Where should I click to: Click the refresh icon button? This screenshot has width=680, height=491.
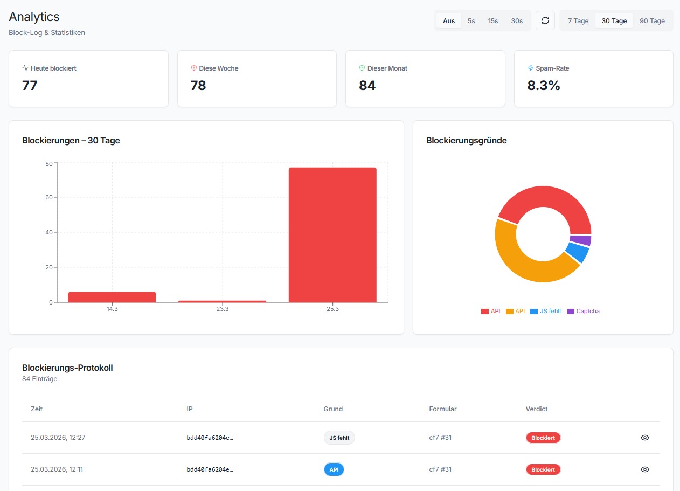[545, 20]
